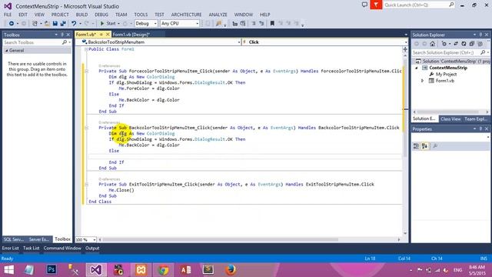Click the New Project toolbar icon
The image size is (492, 277).
click(35, 24)
